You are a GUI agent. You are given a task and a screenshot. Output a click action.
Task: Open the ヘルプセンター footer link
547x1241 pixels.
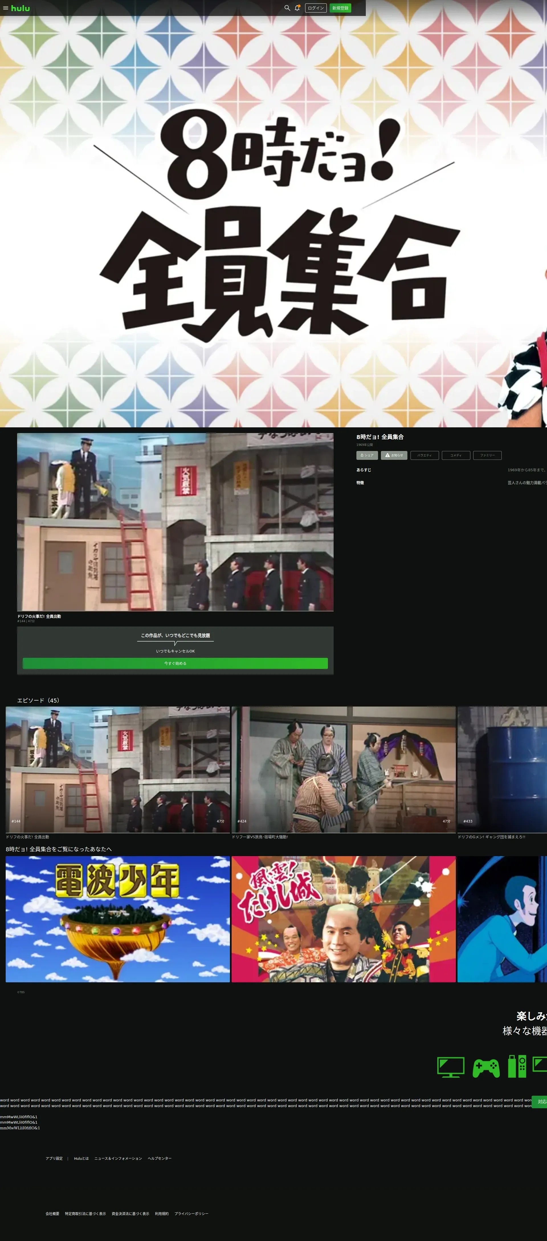pos(160,1158)
